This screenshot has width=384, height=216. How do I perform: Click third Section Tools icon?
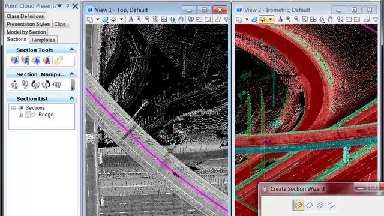click(36, 60)
